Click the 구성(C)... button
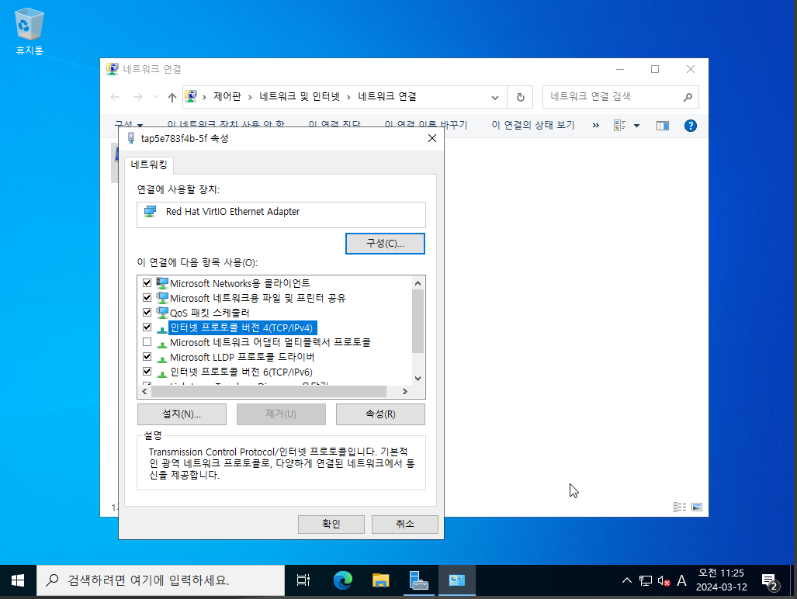 385,244
